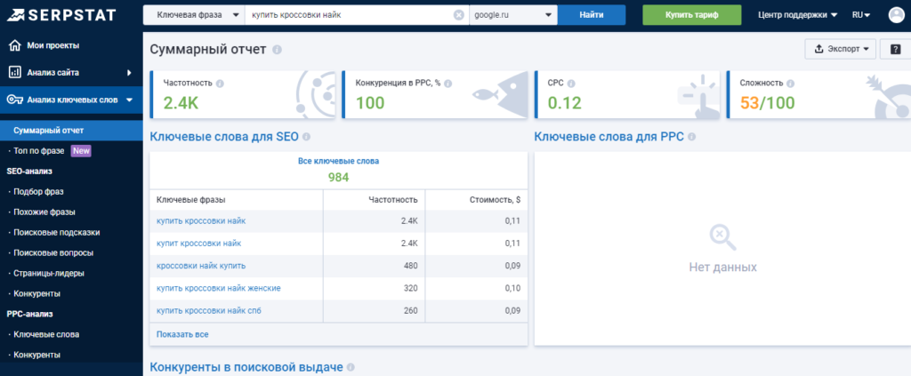Click info icon next to Частотность
The height and width of the screenshot is (376, 911).
pos(220,84)
